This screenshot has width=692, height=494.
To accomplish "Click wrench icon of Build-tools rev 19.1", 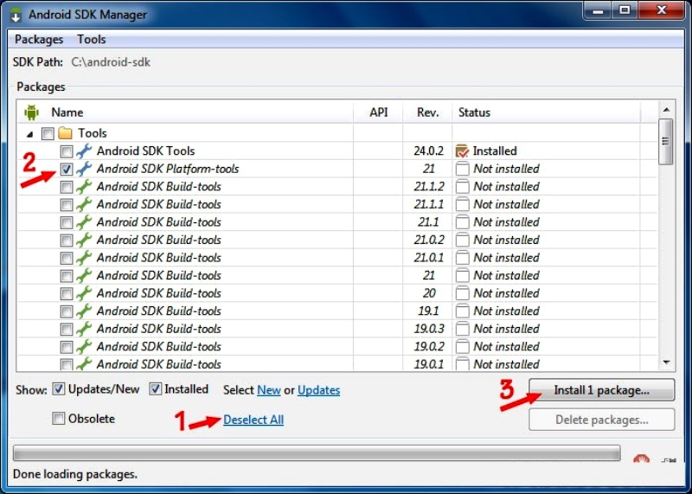I will click(84, 311).
